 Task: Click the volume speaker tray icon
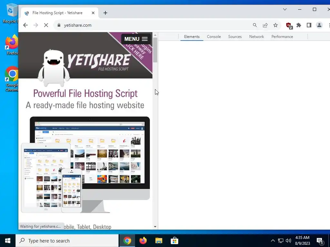point(288,241)
